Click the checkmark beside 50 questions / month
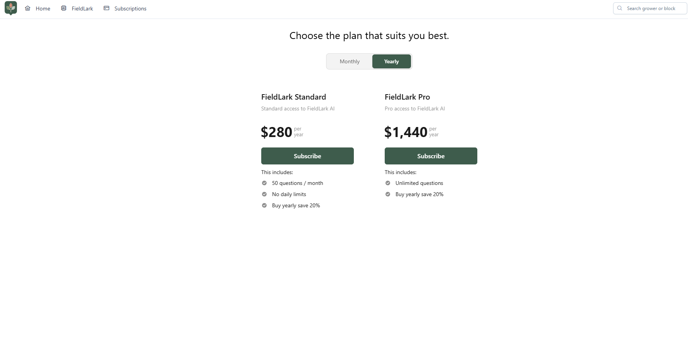The width and height of the screenshot is (688, 359). click(264, 183)
